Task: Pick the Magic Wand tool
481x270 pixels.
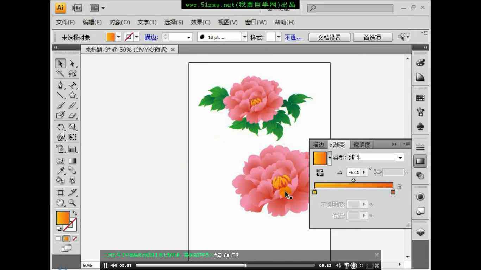Action: click(x=60, y=73)
